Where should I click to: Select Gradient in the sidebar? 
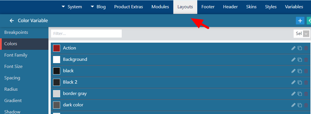(x=24, y=101)
